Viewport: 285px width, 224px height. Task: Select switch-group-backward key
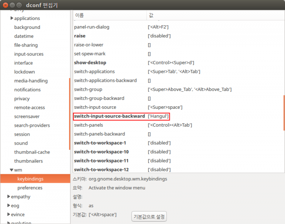(x=99, y=98)
